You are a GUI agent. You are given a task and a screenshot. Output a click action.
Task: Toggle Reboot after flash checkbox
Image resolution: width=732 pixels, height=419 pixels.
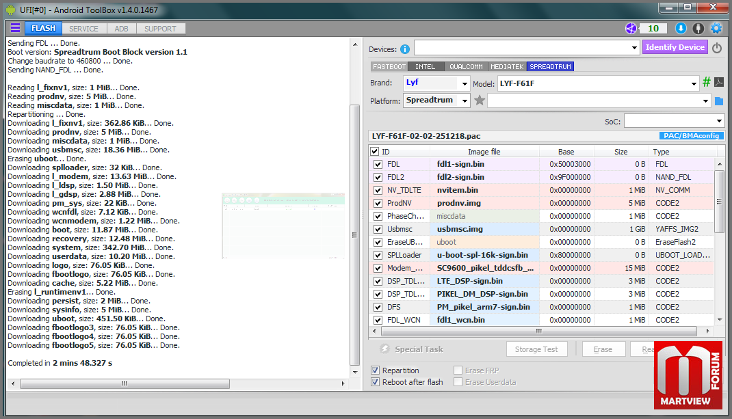pyautogui.click(x=375, y=381)
